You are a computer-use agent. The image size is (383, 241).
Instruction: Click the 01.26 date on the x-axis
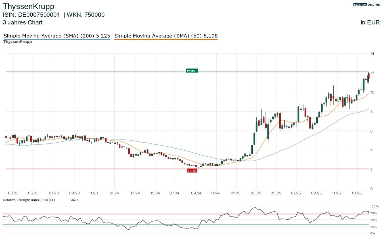pyautogui.click(x=357, y=193)
